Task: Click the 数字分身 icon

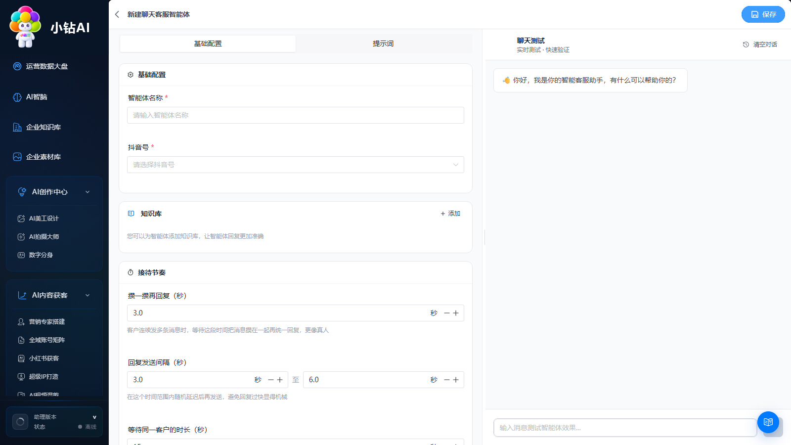Action: (x=21, y=255)
